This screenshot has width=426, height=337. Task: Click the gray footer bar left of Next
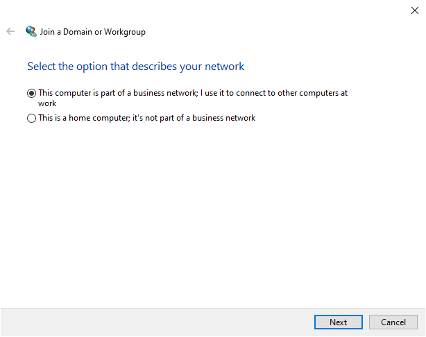(153, 322)
